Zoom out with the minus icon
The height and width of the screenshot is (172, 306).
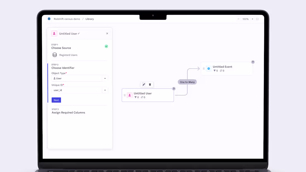238,19
